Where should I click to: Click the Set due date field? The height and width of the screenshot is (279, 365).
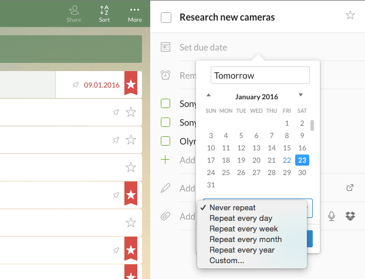click(x=203, y=48)
